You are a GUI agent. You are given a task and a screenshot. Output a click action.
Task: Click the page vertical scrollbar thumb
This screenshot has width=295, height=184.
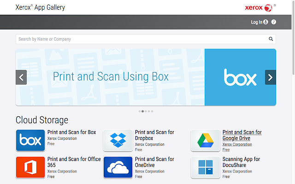(x=293, y=38)
